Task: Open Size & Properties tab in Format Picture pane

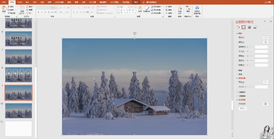Action: point(249,27)
